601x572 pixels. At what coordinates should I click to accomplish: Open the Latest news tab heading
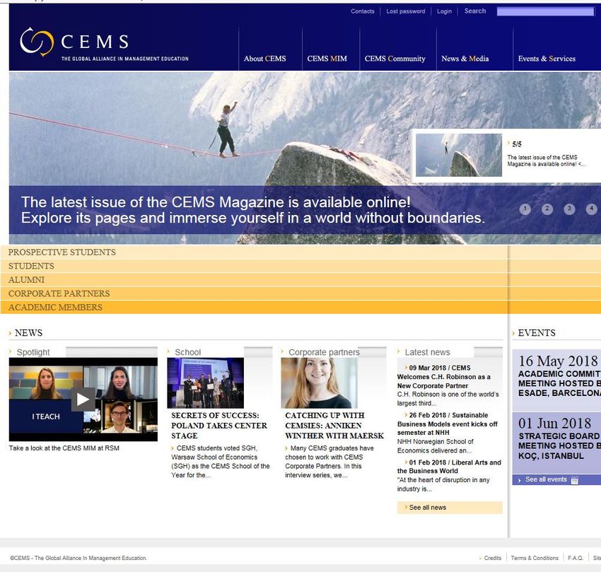pos(427,352)
